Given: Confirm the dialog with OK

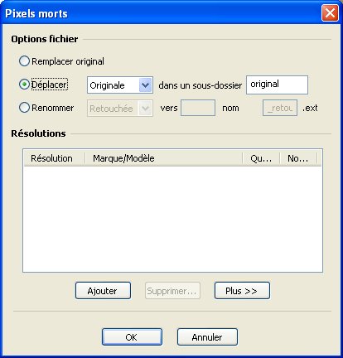Looking at the screenshot, I should click(132, 337).
